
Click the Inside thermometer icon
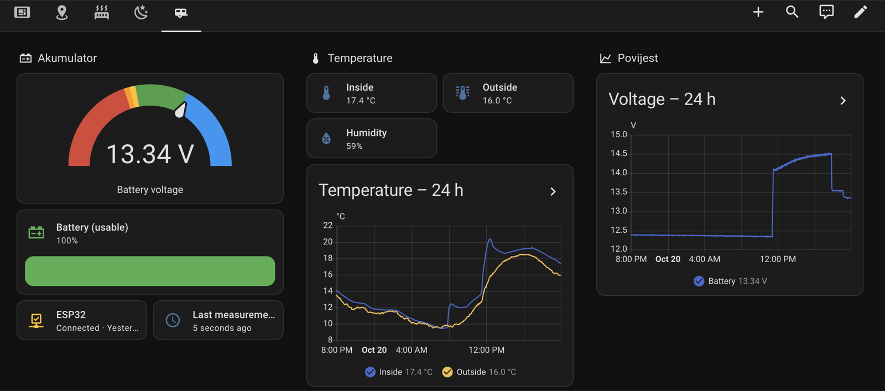coord(326,93)
